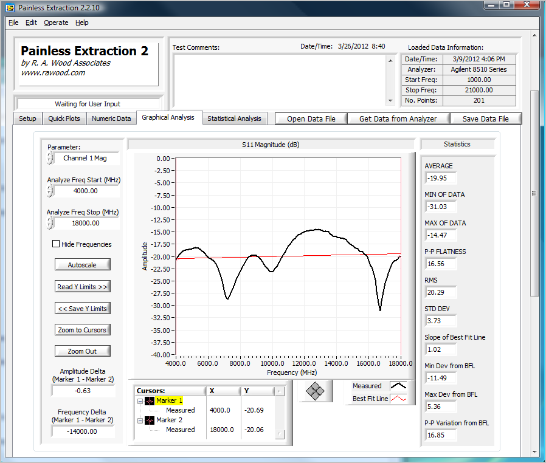The width and height of the screenshot is (546, 463).
Task: Click the Best Fit Line legend sample
Action: pos(398,399)
